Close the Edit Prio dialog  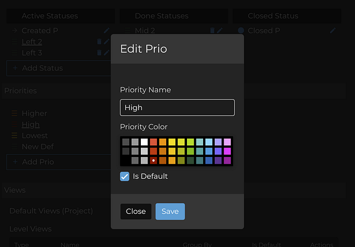point(135,211)
